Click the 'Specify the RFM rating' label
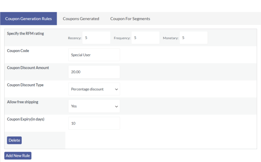The height and width of the screenshot is (162, 261). tap(25, 33)
